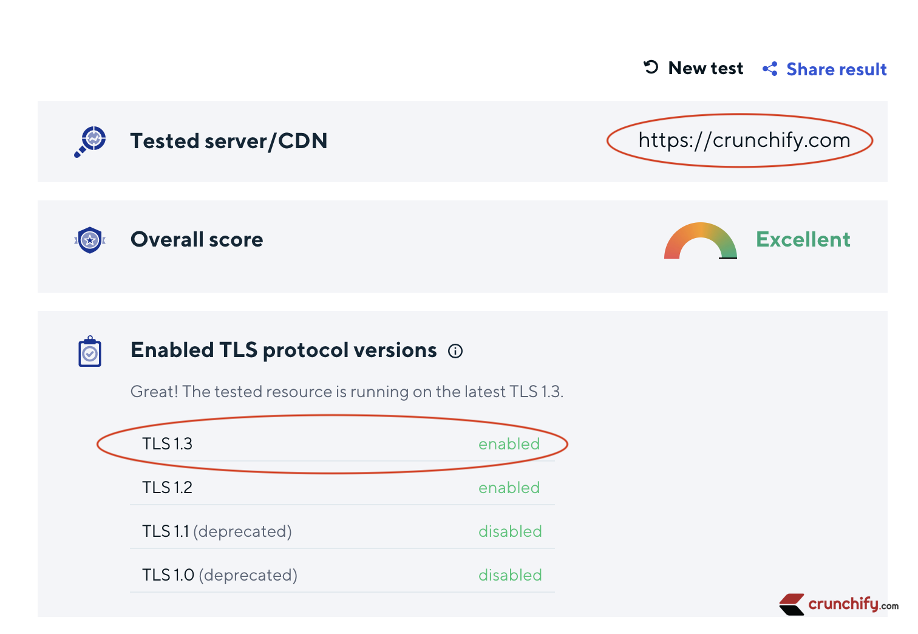
Task: Select the TLS 1.1 (deprecated) row
Action: [x=217, y=531]
